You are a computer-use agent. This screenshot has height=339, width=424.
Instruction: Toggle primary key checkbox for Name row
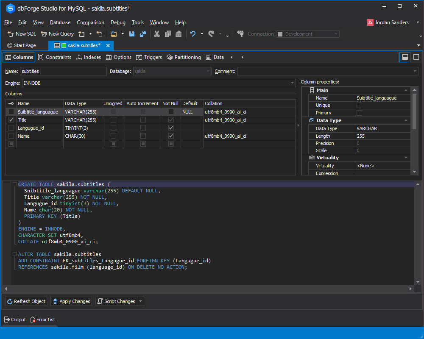click(x=11, y=136)
